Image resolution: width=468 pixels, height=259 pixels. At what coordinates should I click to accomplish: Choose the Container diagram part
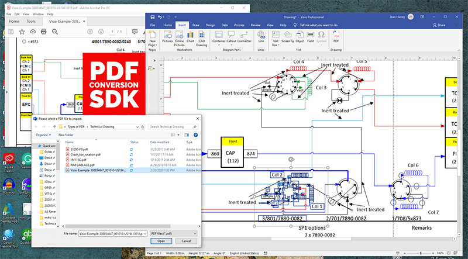pos(219,37)
